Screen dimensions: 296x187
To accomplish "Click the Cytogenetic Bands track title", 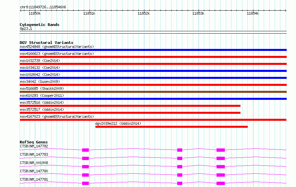I will pyautogui.click(x=40, y=25).
